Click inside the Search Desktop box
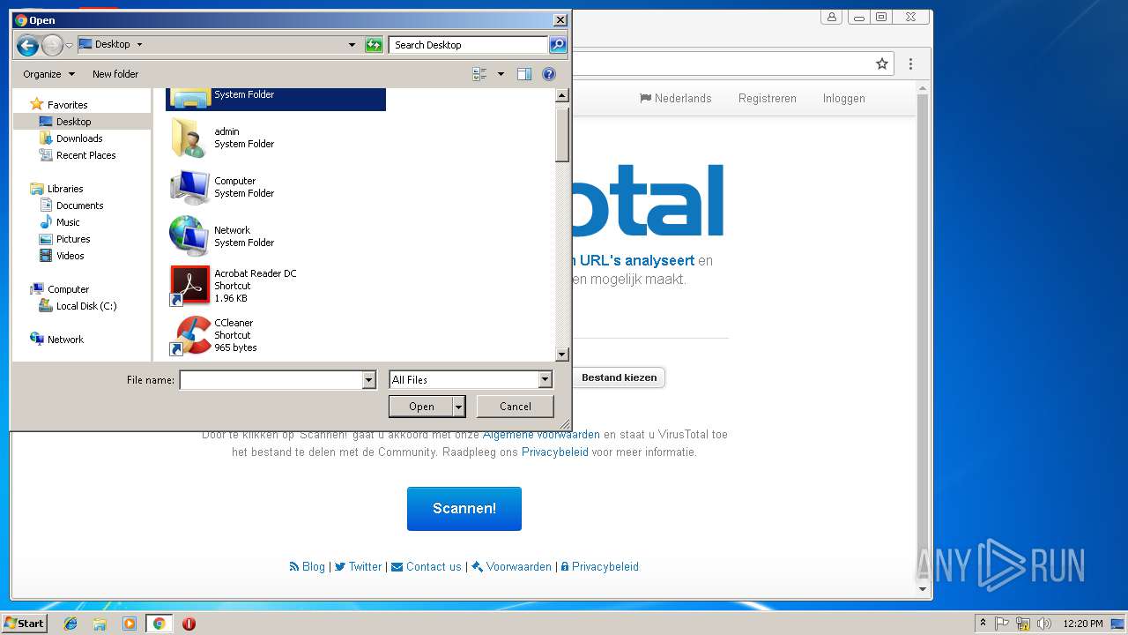1128x635 pixels. (468, 45)
